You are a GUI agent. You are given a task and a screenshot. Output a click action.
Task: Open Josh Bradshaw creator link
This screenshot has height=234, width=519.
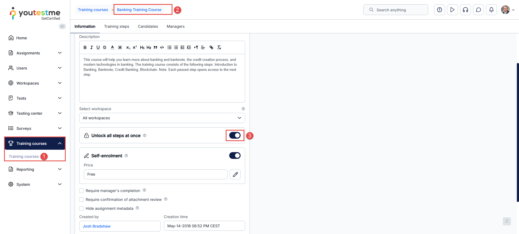[x=97, y=226]
